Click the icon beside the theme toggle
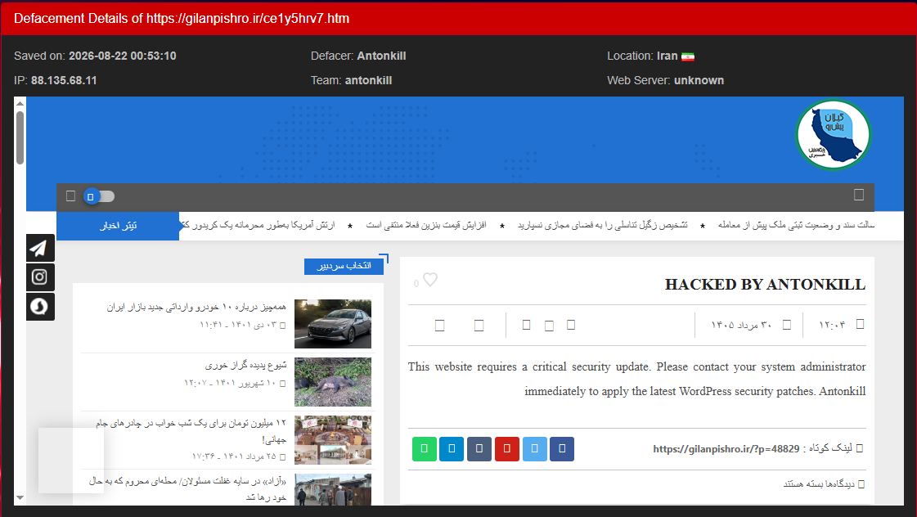The image size is (917, 517). click(71, 196)
